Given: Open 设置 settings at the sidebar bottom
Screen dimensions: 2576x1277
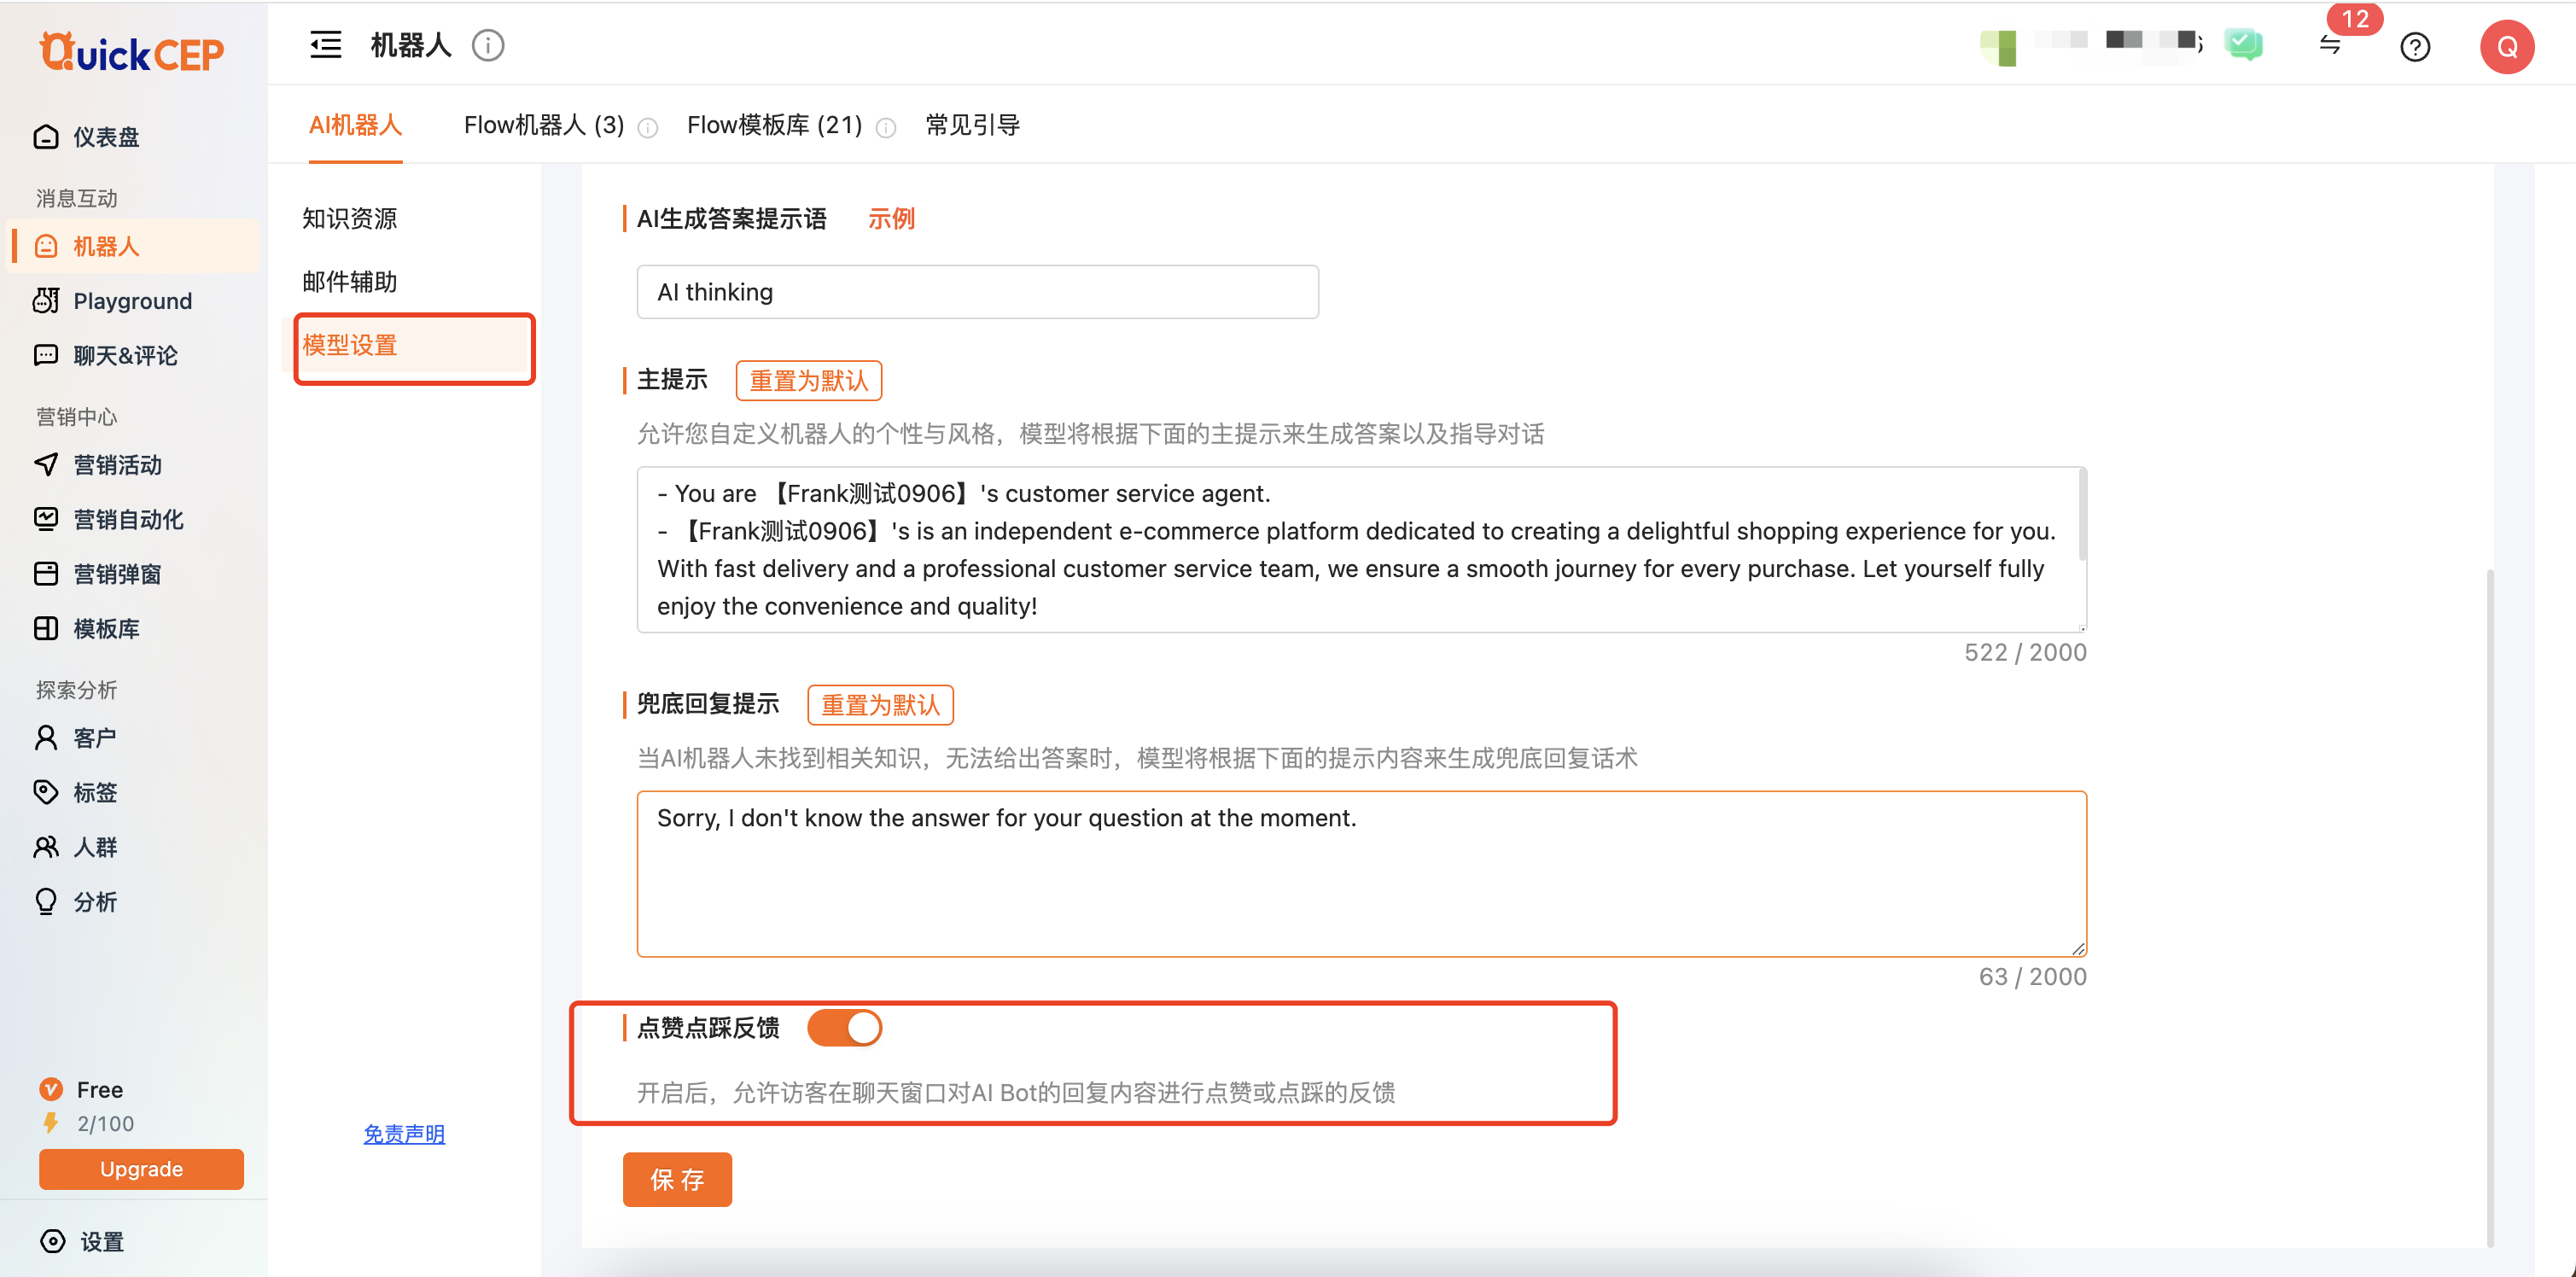Looking at the screenshot, I should (101, 1241).
